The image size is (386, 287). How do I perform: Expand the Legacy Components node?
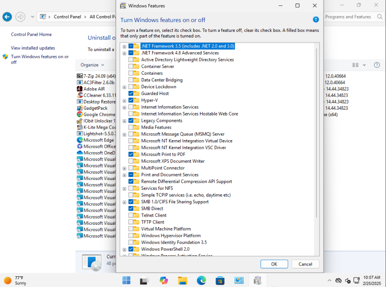(125, 121)
